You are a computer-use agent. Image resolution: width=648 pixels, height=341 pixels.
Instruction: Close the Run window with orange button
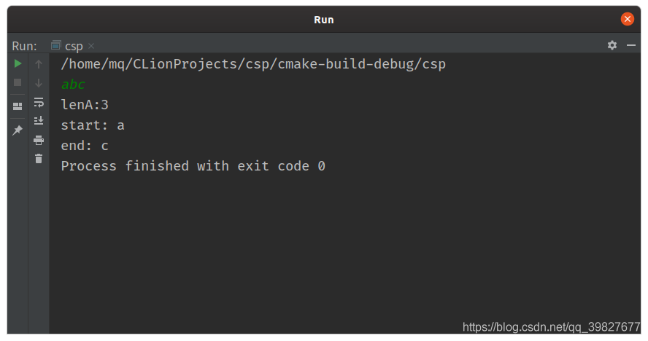[628, 20]
